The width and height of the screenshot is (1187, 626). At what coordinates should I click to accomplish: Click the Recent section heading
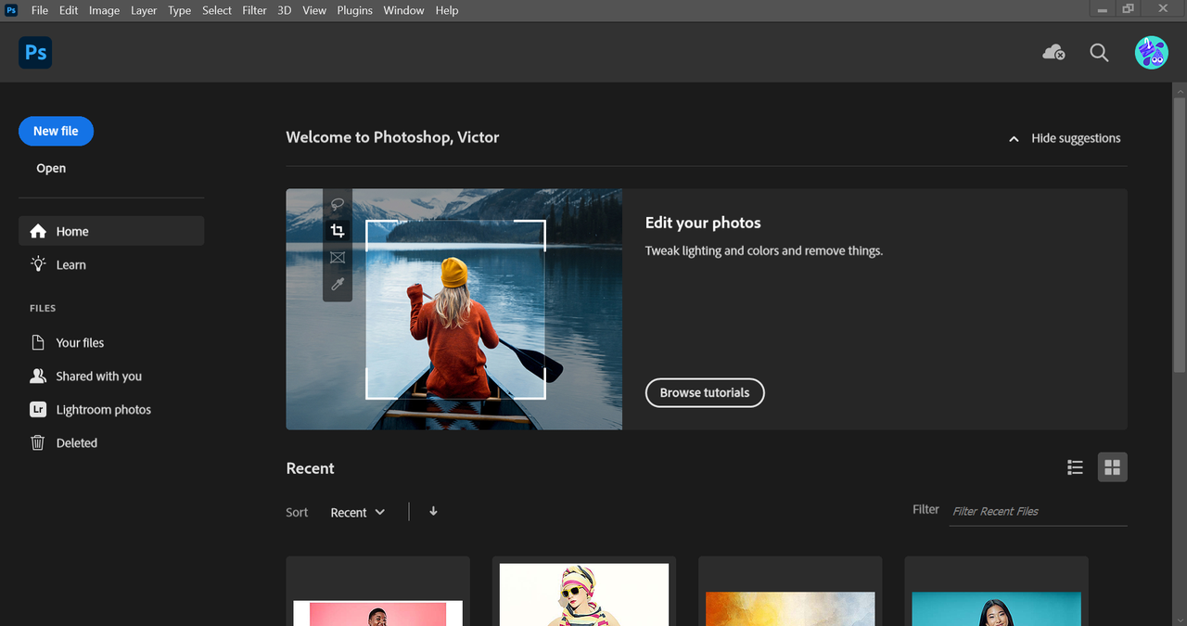click(x=310, y=468)
